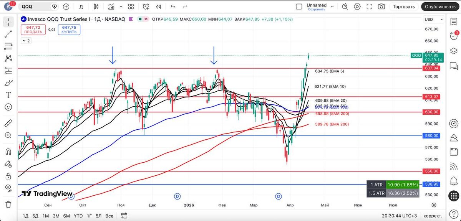Click the Опубликовать button
The image size is (461, 221).
point(441,7)
